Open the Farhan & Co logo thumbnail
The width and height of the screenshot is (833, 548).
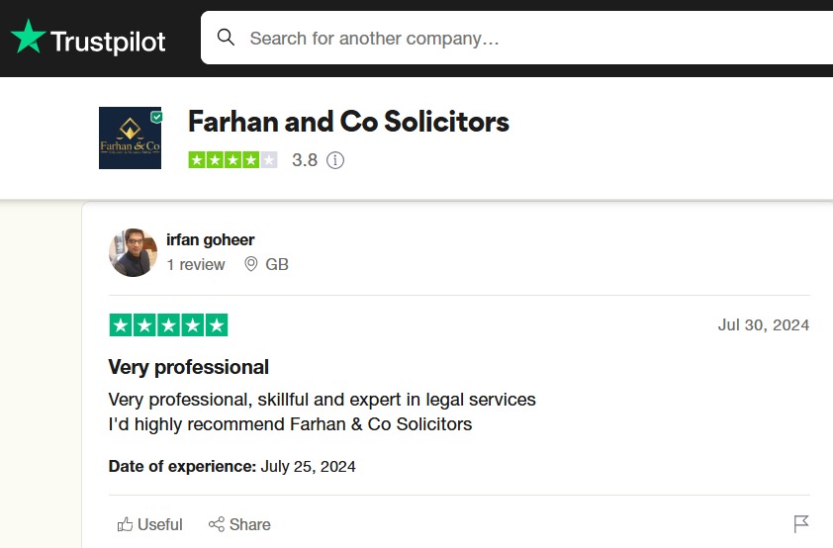130,137
